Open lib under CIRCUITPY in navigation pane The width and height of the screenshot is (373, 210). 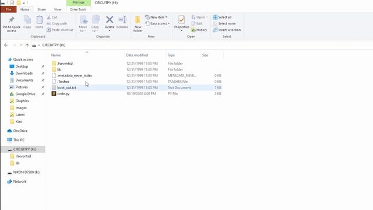point(17,163)
